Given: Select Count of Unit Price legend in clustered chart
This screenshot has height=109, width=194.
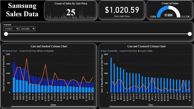Looking at the screenshot, I should tap(128, 51).
